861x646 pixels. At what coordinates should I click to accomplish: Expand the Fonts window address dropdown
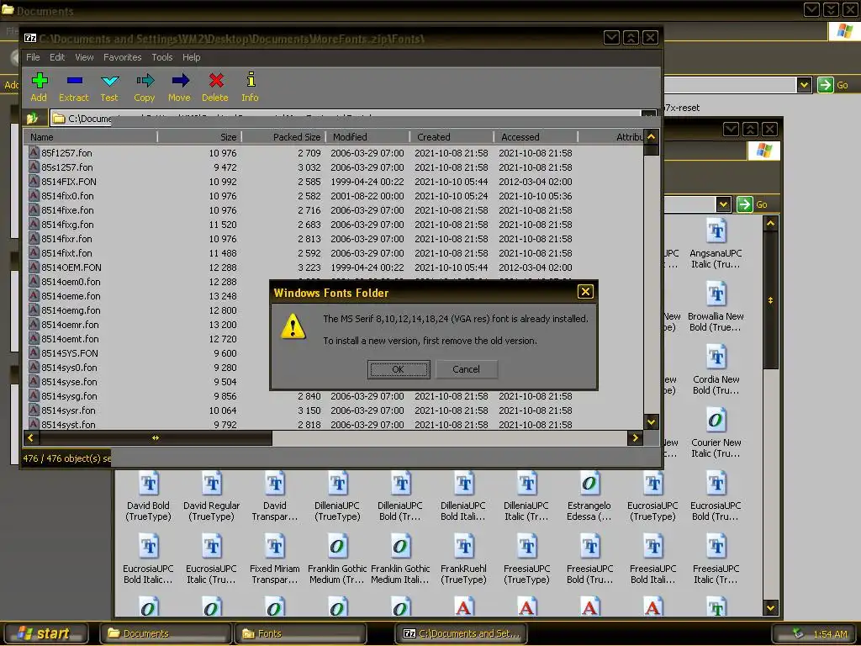pyautogui.click(x=724, y=204)
